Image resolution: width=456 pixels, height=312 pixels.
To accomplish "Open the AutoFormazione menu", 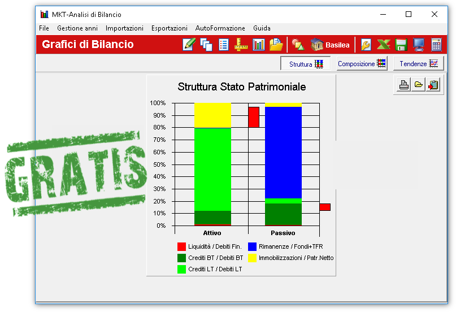I will click(220, 28).
